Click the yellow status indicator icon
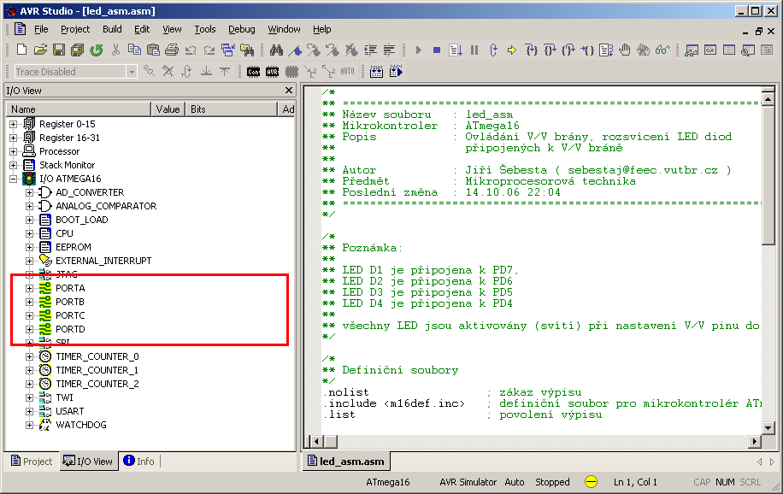Image resolution: width=783 pixels, height=494 pixels. click(x=591, y=482)
